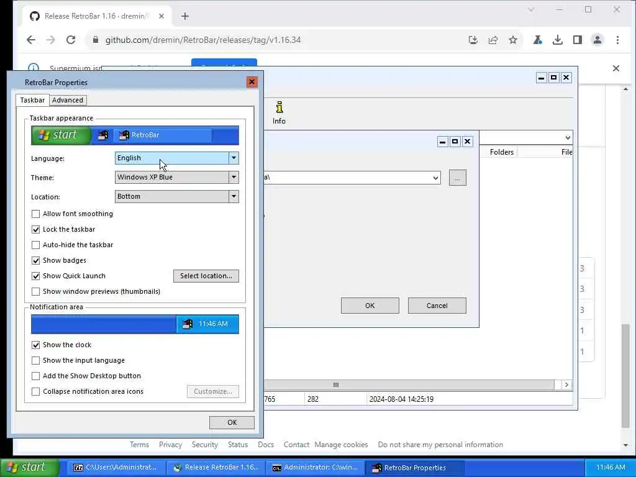636x477 pixels.
Task: Open the Docs footer link
Action: pyautogui.click(x=266, y=445)
